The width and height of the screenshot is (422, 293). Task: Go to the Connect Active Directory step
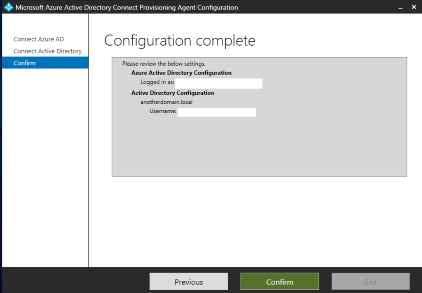pyautogui.click(x=47, y=51)
